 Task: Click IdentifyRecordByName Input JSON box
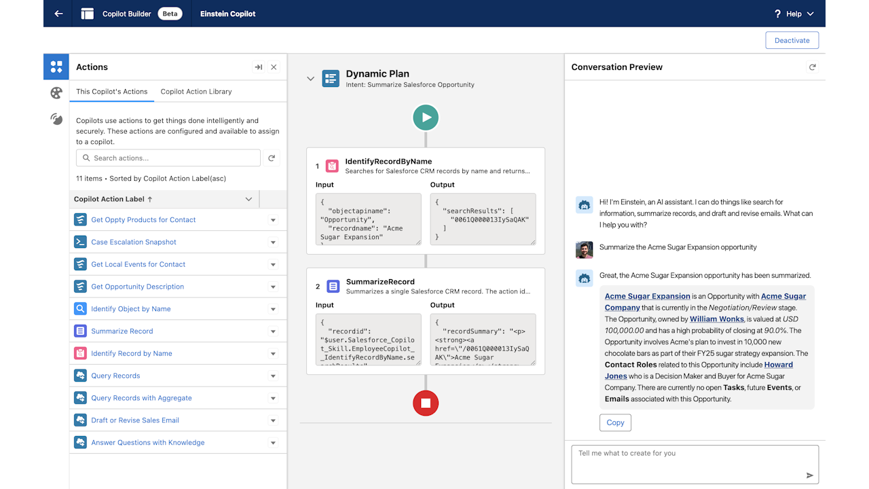coord(369,219)
